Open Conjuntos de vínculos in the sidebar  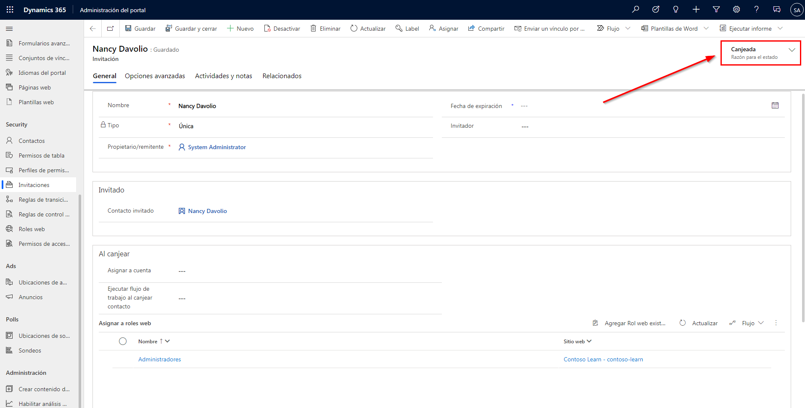click(39, 58)
